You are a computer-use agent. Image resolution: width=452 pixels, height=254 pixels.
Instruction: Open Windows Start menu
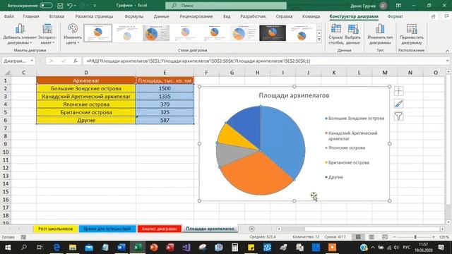coord(8,248)
